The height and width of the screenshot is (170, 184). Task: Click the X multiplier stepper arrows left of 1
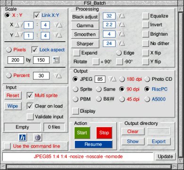pos(19,25)
